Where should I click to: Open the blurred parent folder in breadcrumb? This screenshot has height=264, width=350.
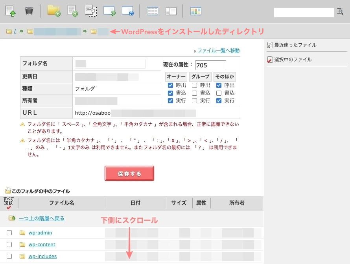[x=57, y=32]
